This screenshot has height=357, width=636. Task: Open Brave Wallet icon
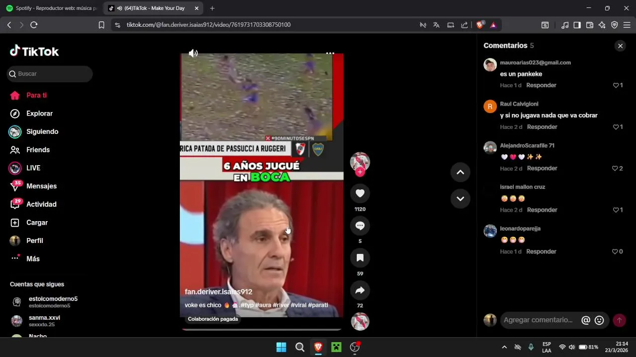click(590, 25)
